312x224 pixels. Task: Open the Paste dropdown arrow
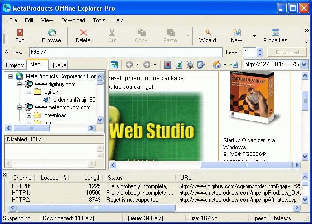(188, 36)
